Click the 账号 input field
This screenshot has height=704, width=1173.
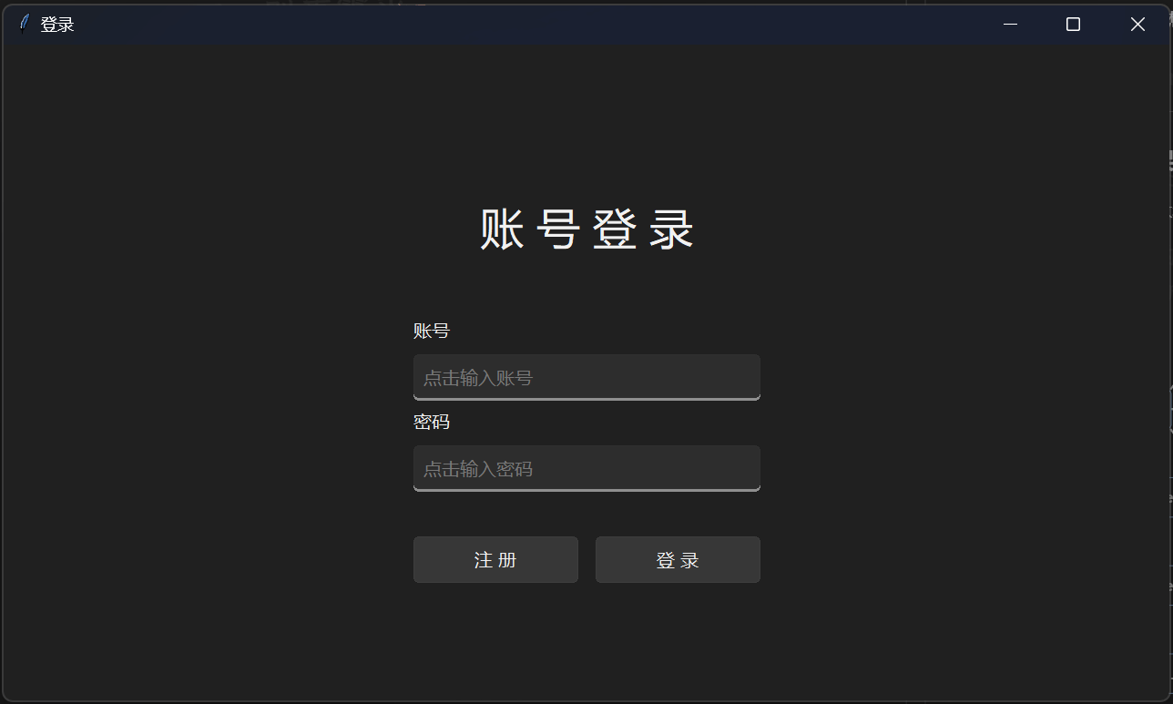click(586, 377)
